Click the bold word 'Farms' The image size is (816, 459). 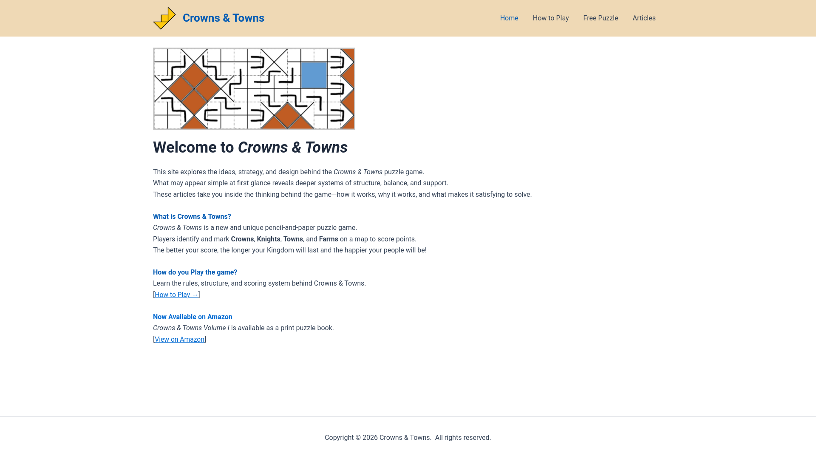329,239
